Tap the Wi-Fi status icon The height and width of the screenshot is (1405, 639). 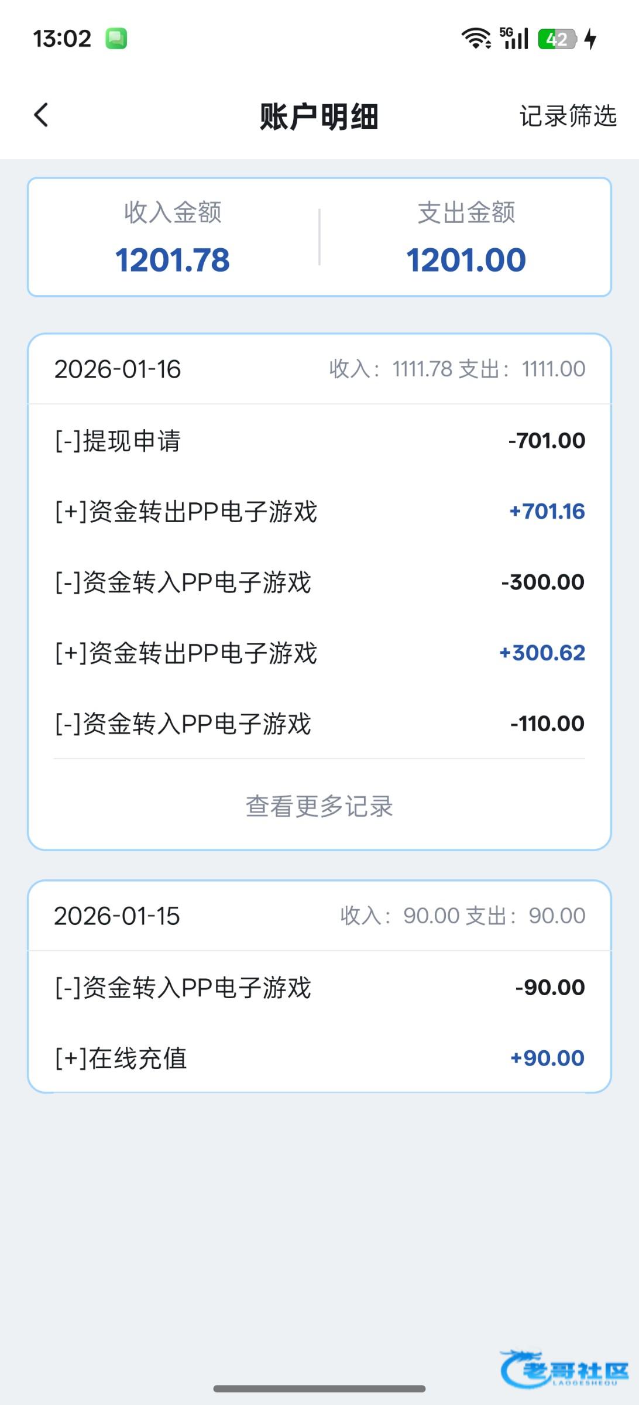pos(476,39)
